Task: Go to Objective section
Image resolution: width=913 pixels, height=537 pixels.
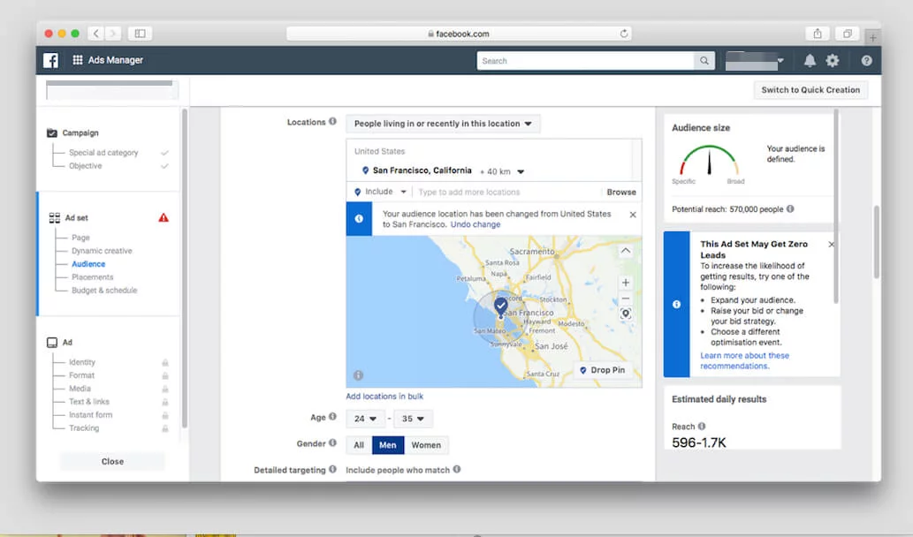Action: (x=86, y=166)
